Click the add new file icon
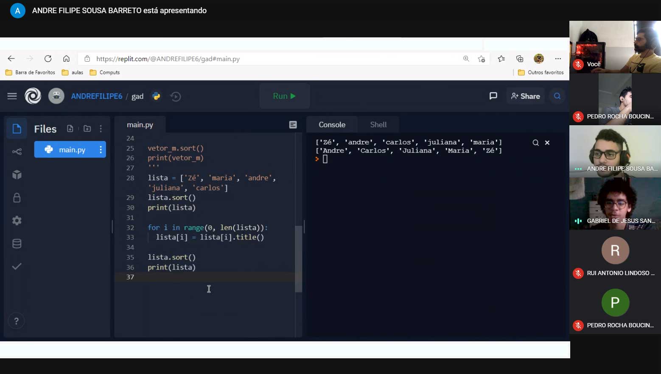661x374 pixels. click(x=70, y=129)
